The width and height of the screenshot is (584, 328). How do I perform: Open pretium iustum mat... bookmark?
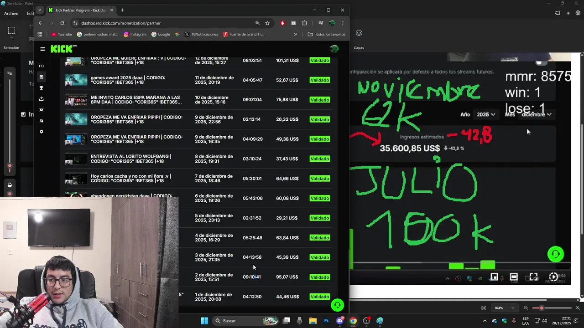click(x=98, y=34)
